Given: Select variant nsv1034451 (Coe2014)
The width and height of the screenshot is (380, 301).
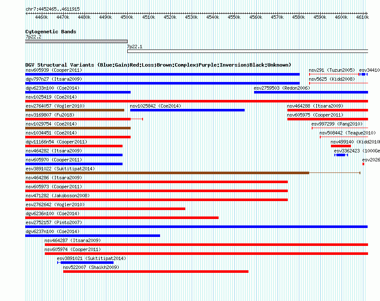Looking at the screenshot, I should pyautogui.click(x=78, y=137).
